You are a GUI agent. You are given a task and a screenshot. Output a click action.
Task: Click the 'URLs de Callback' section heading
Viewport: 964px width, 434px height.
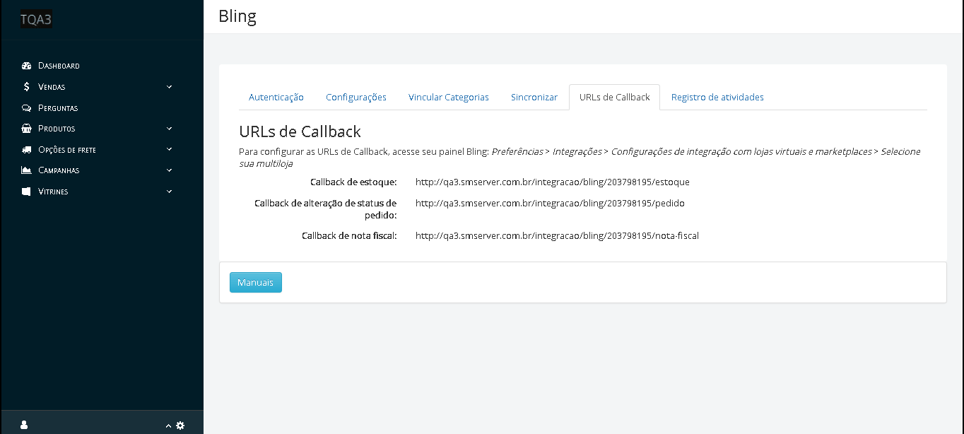coord(300,131)
